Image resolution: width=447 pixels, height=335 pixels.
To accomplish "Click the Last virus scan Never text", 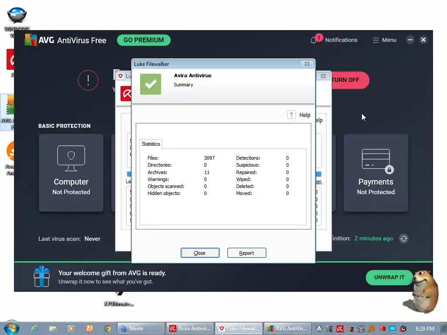I will click(x=69, y=239).
